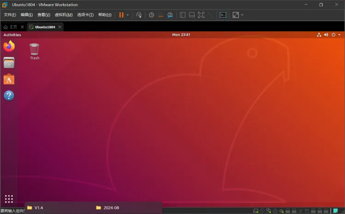Close the 主页 tab
The image size is (345, 214).
pyautogui.click(x=22, y=27)
